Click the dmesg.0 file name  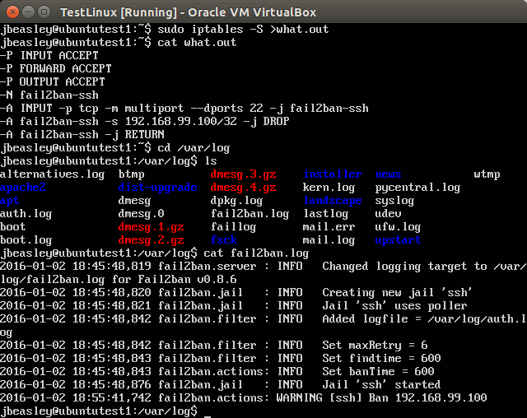(x=142, y=214)
